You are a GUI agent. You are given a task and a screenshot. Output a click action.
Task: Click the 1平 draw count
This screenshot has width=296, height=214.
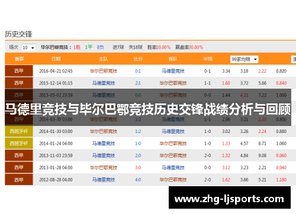(89, 47)
